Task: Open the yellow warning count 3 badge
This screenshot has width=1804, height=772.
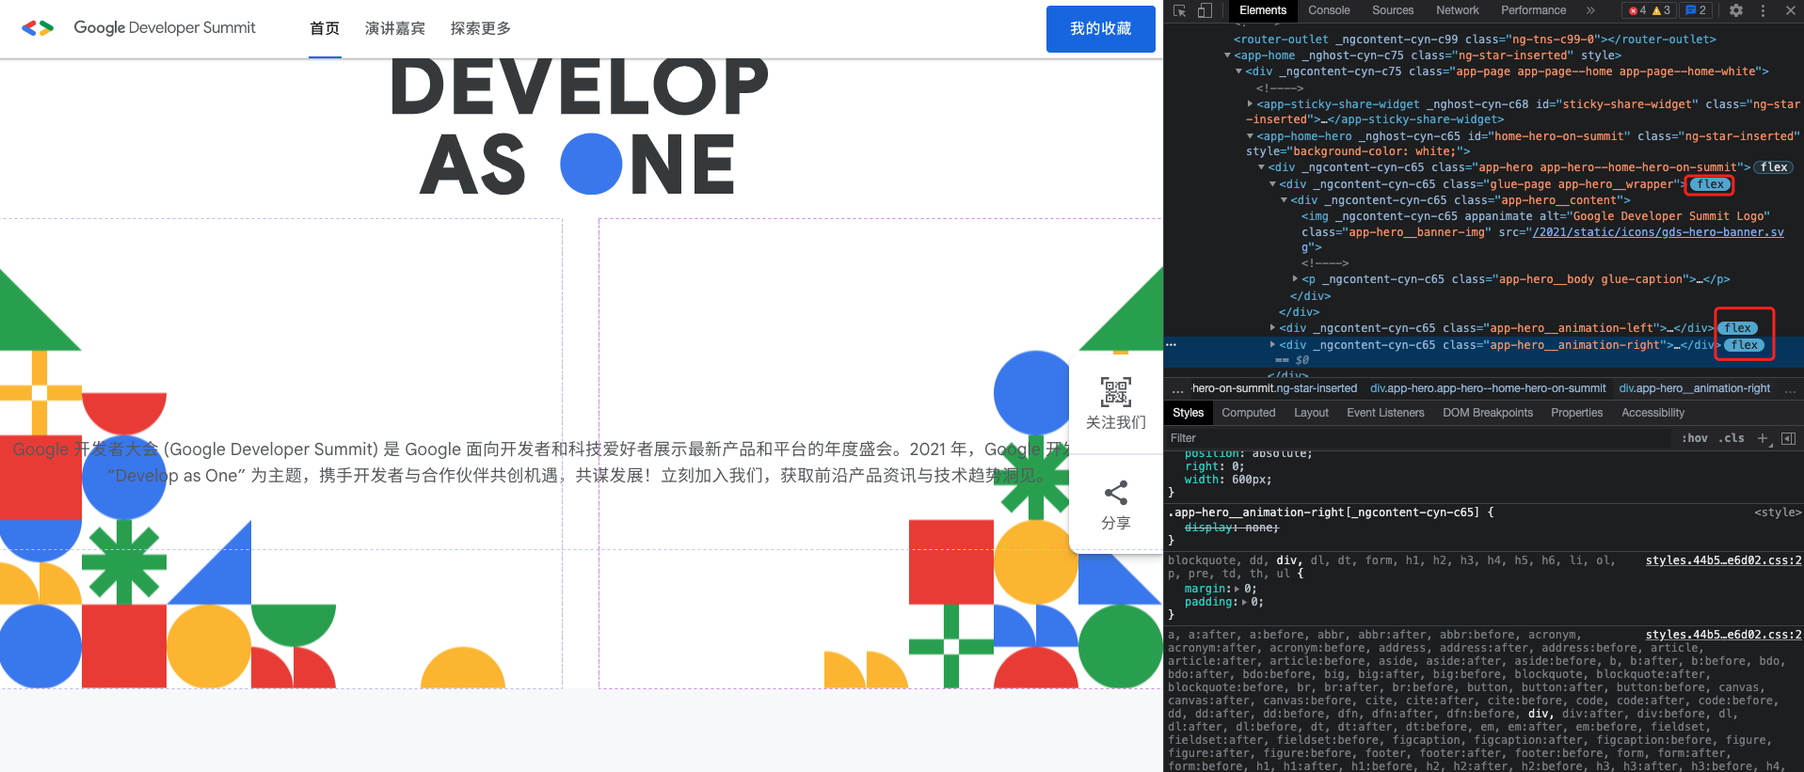Action: point(1662,10)
